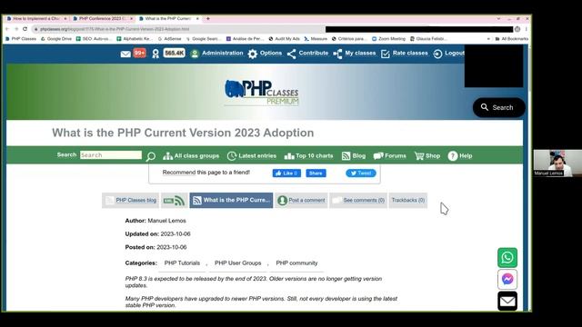
Task: Open All class groups
Action: click(191, 156)
